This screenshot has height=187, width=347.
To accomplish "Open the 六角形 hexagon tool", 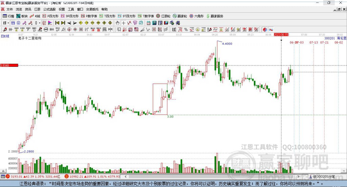I will point(197,16).
